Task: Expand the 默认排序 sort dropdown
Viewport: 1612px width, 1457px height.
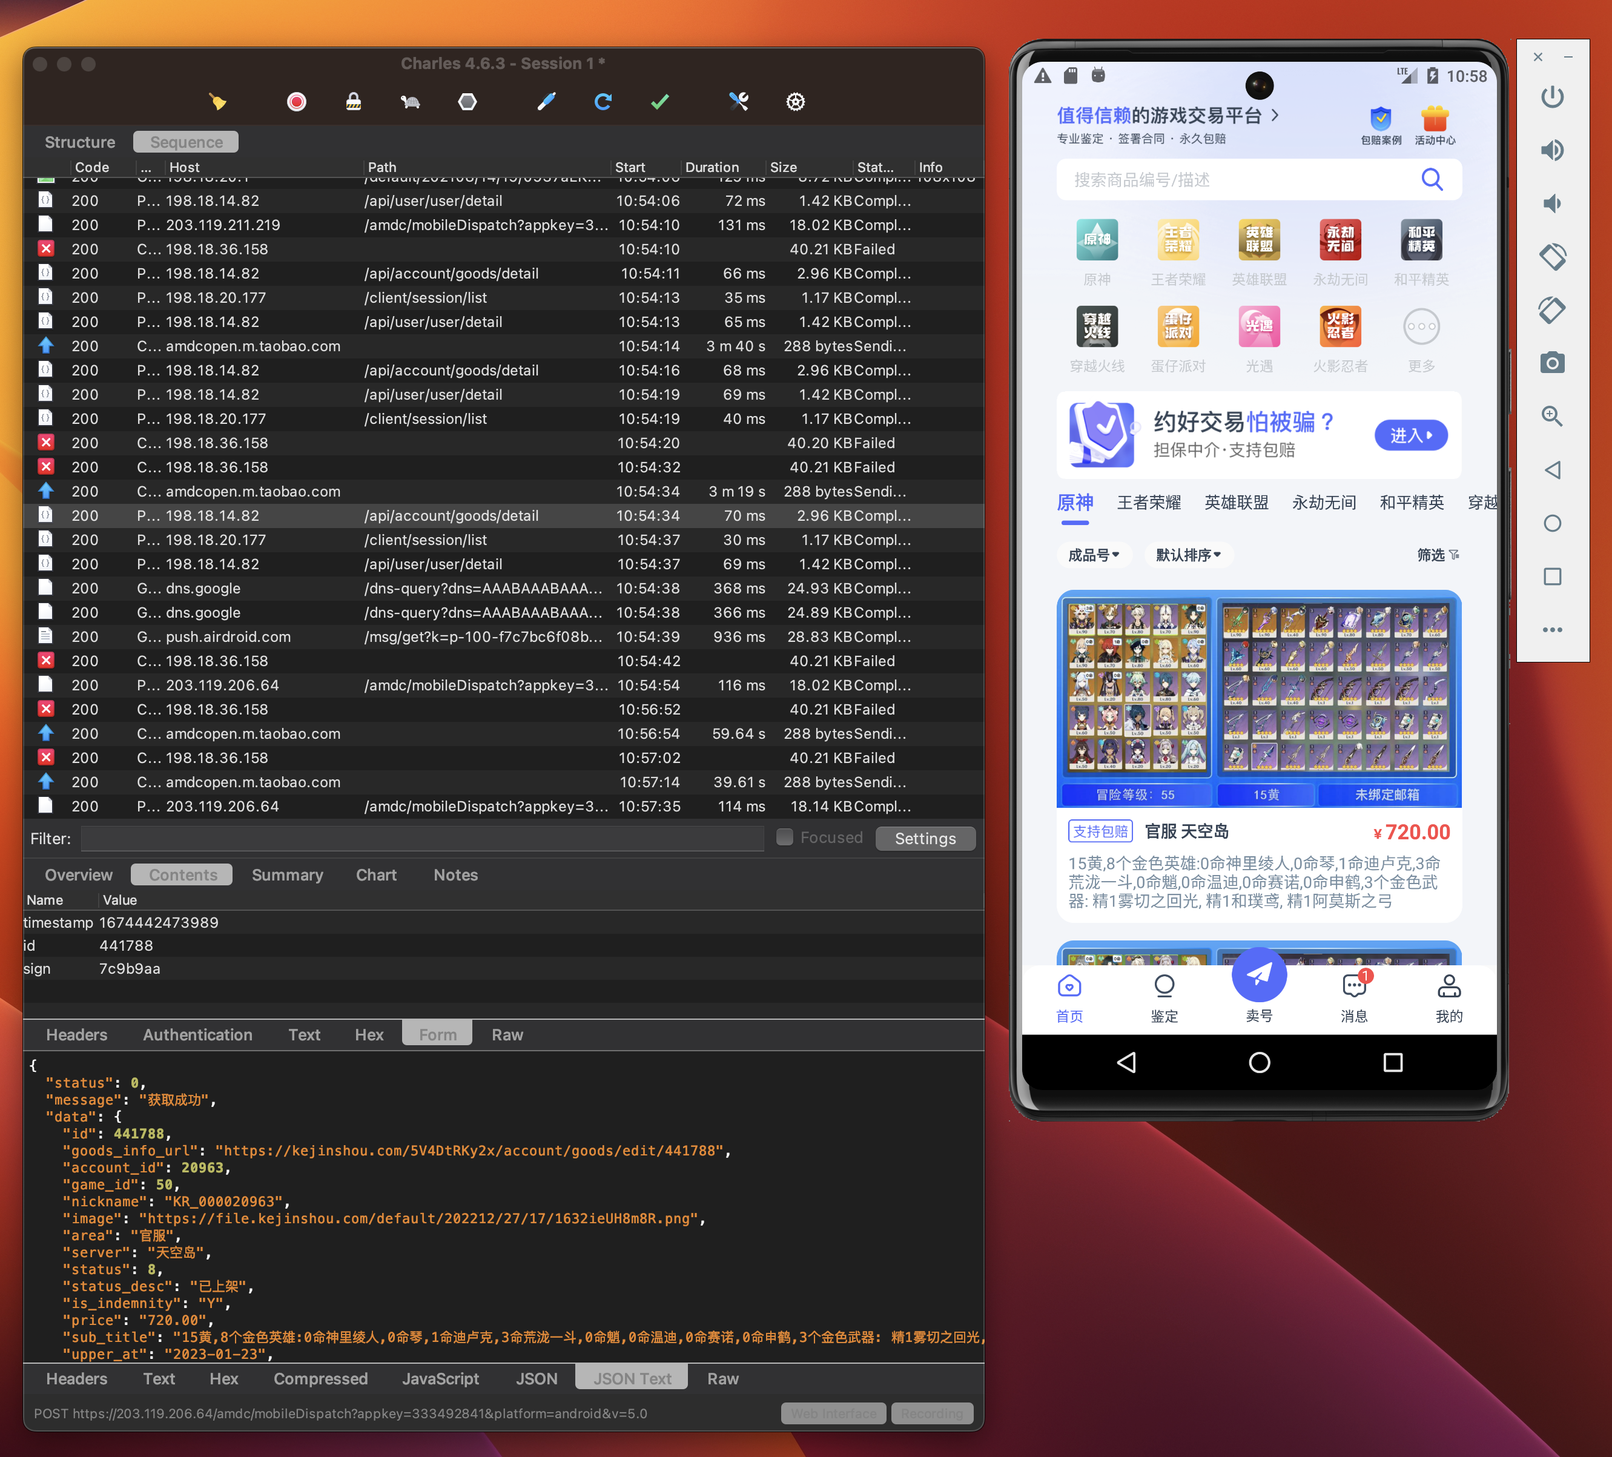Action: tap(1188, 555)
